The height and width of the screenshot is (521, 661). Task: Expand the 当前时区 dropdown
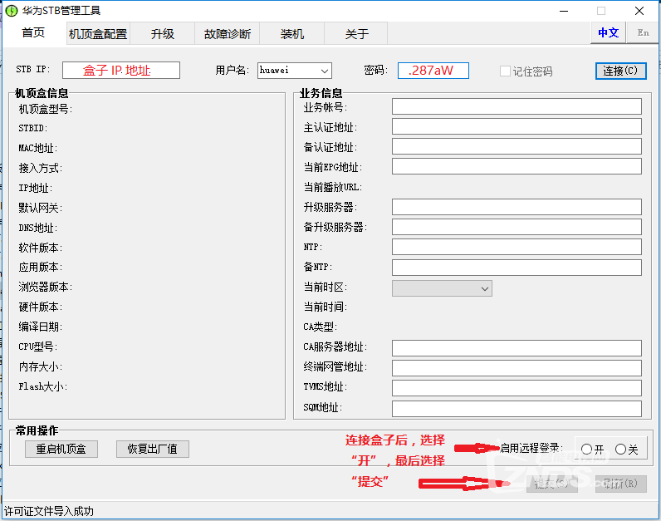coord(442,288)
